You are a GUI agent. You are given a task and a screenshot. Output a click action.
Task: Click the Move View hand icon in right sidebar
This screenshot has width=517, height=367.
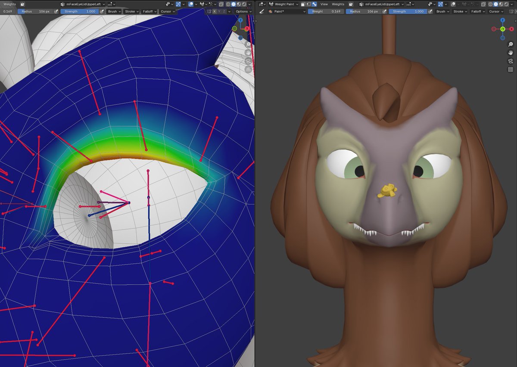pos(511,53)
